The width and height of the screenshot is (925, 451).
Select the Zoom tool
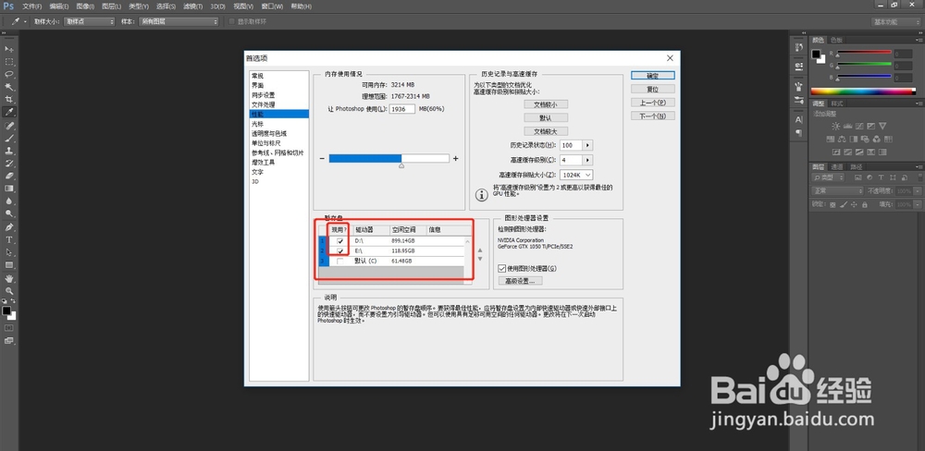(x=9, y=291)
